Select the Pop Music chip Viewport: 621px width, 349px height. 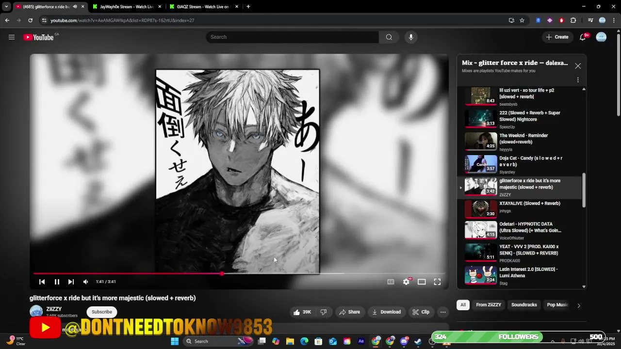[557, 305]
